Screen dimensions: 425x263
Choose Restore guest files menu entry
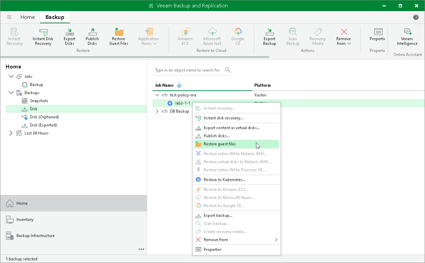(x=237, y=144)
